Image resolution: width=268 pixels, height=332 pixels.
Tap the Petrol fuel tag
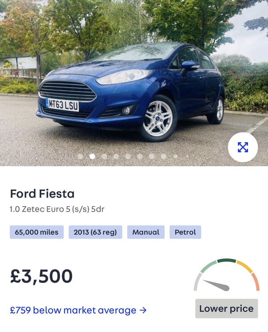point(185,232)
